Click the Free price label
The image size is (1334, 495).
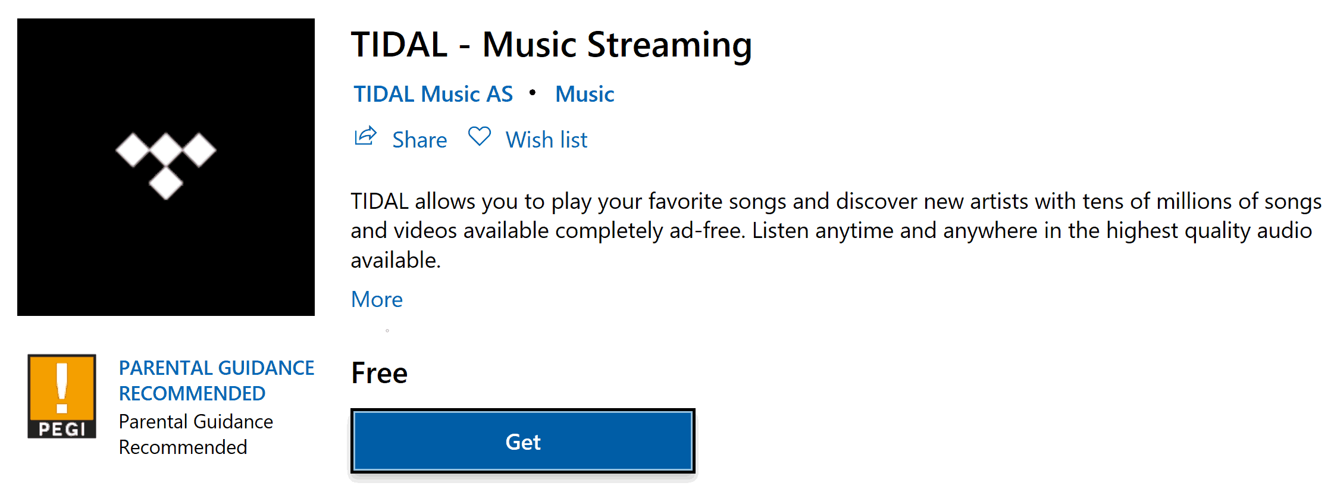click(x=379, y=372)
